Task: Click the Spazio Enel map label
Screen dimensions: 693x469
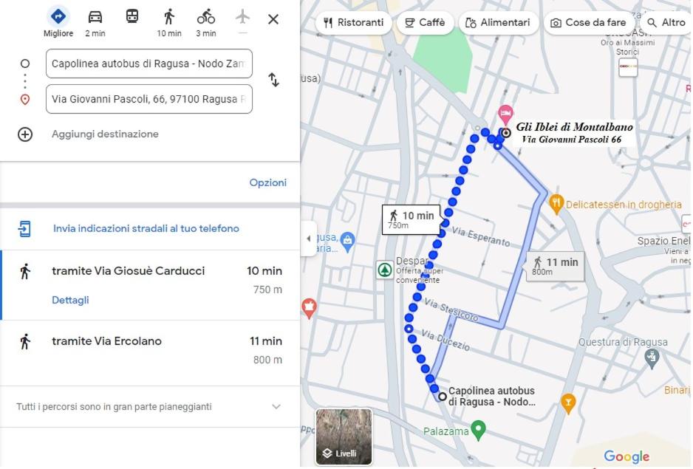Action: (x=663, y=241)
